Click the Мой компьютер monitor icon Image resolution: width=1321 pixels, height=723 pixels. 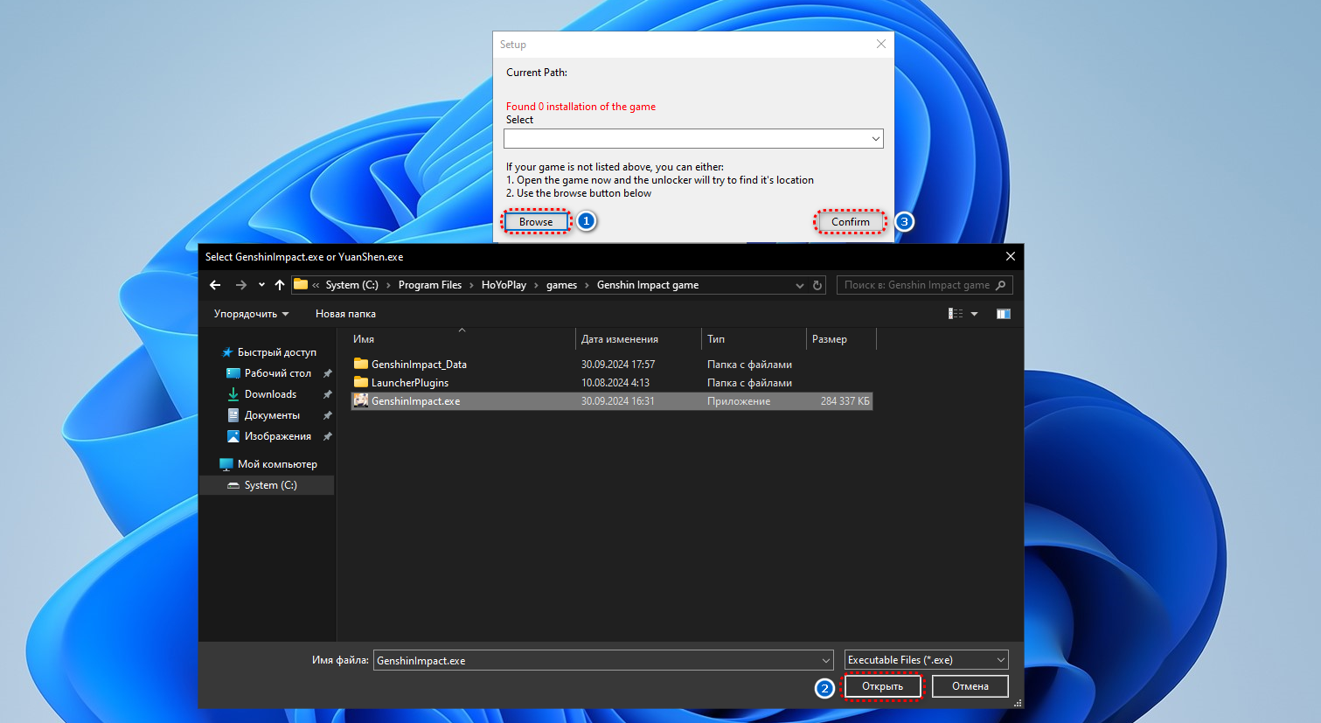click(226, 464)
